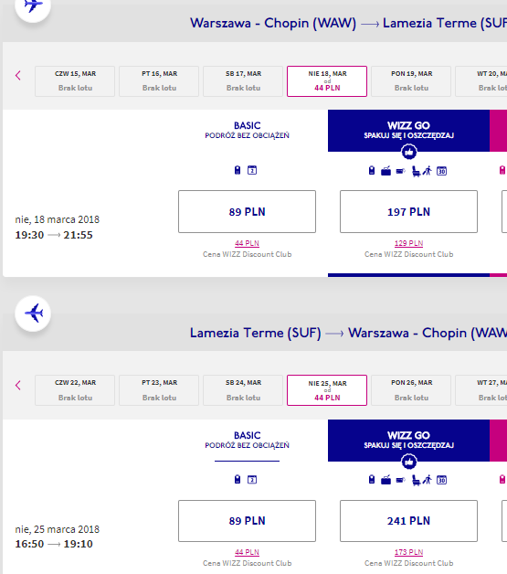This screenshot has height=574, width=507.
Task: Open return 173 PLN Discount Club price link
Action: [408, 552]
